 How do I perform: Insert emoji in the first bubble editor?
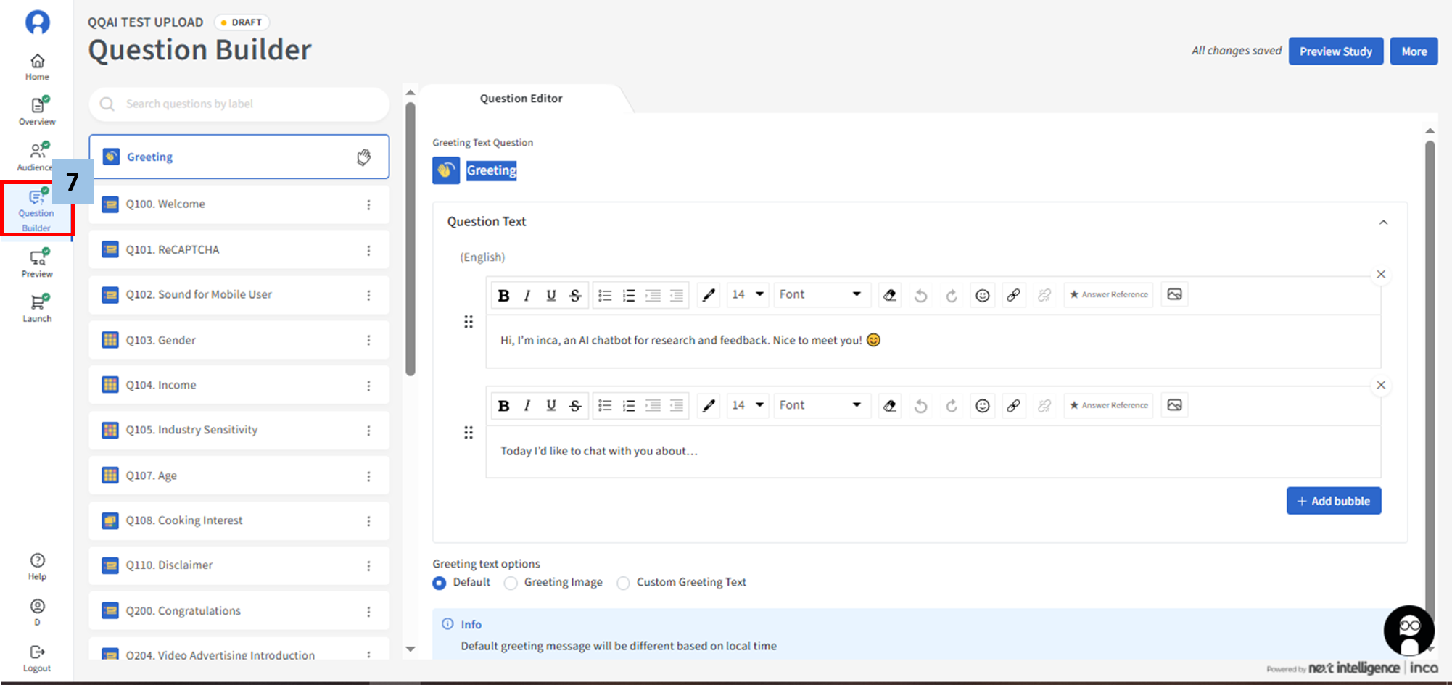tap(982, 295)
